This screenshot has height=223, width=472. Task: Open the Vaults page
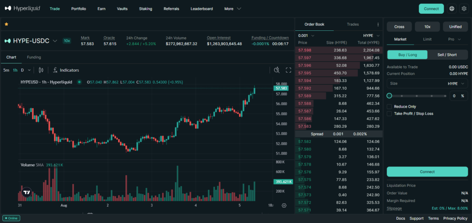(122, 9)
